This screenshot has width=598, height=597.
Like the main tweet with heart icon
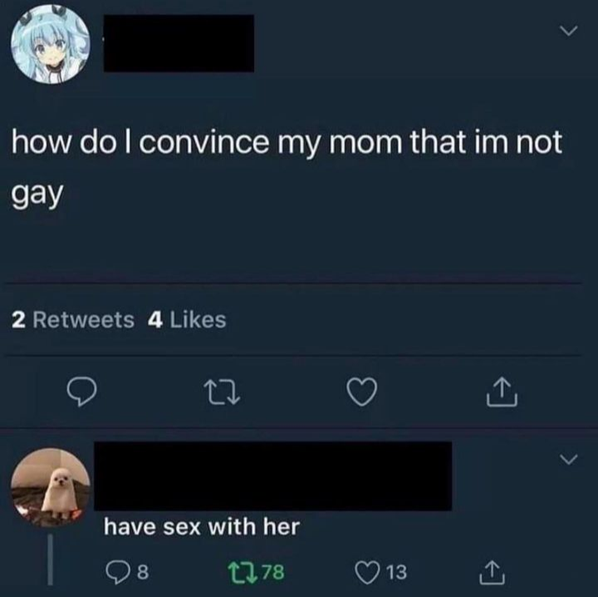click(x=362, y=392)
